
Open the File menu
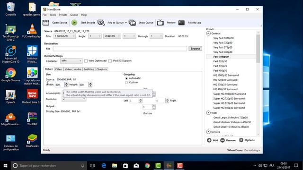pos(45,15)
